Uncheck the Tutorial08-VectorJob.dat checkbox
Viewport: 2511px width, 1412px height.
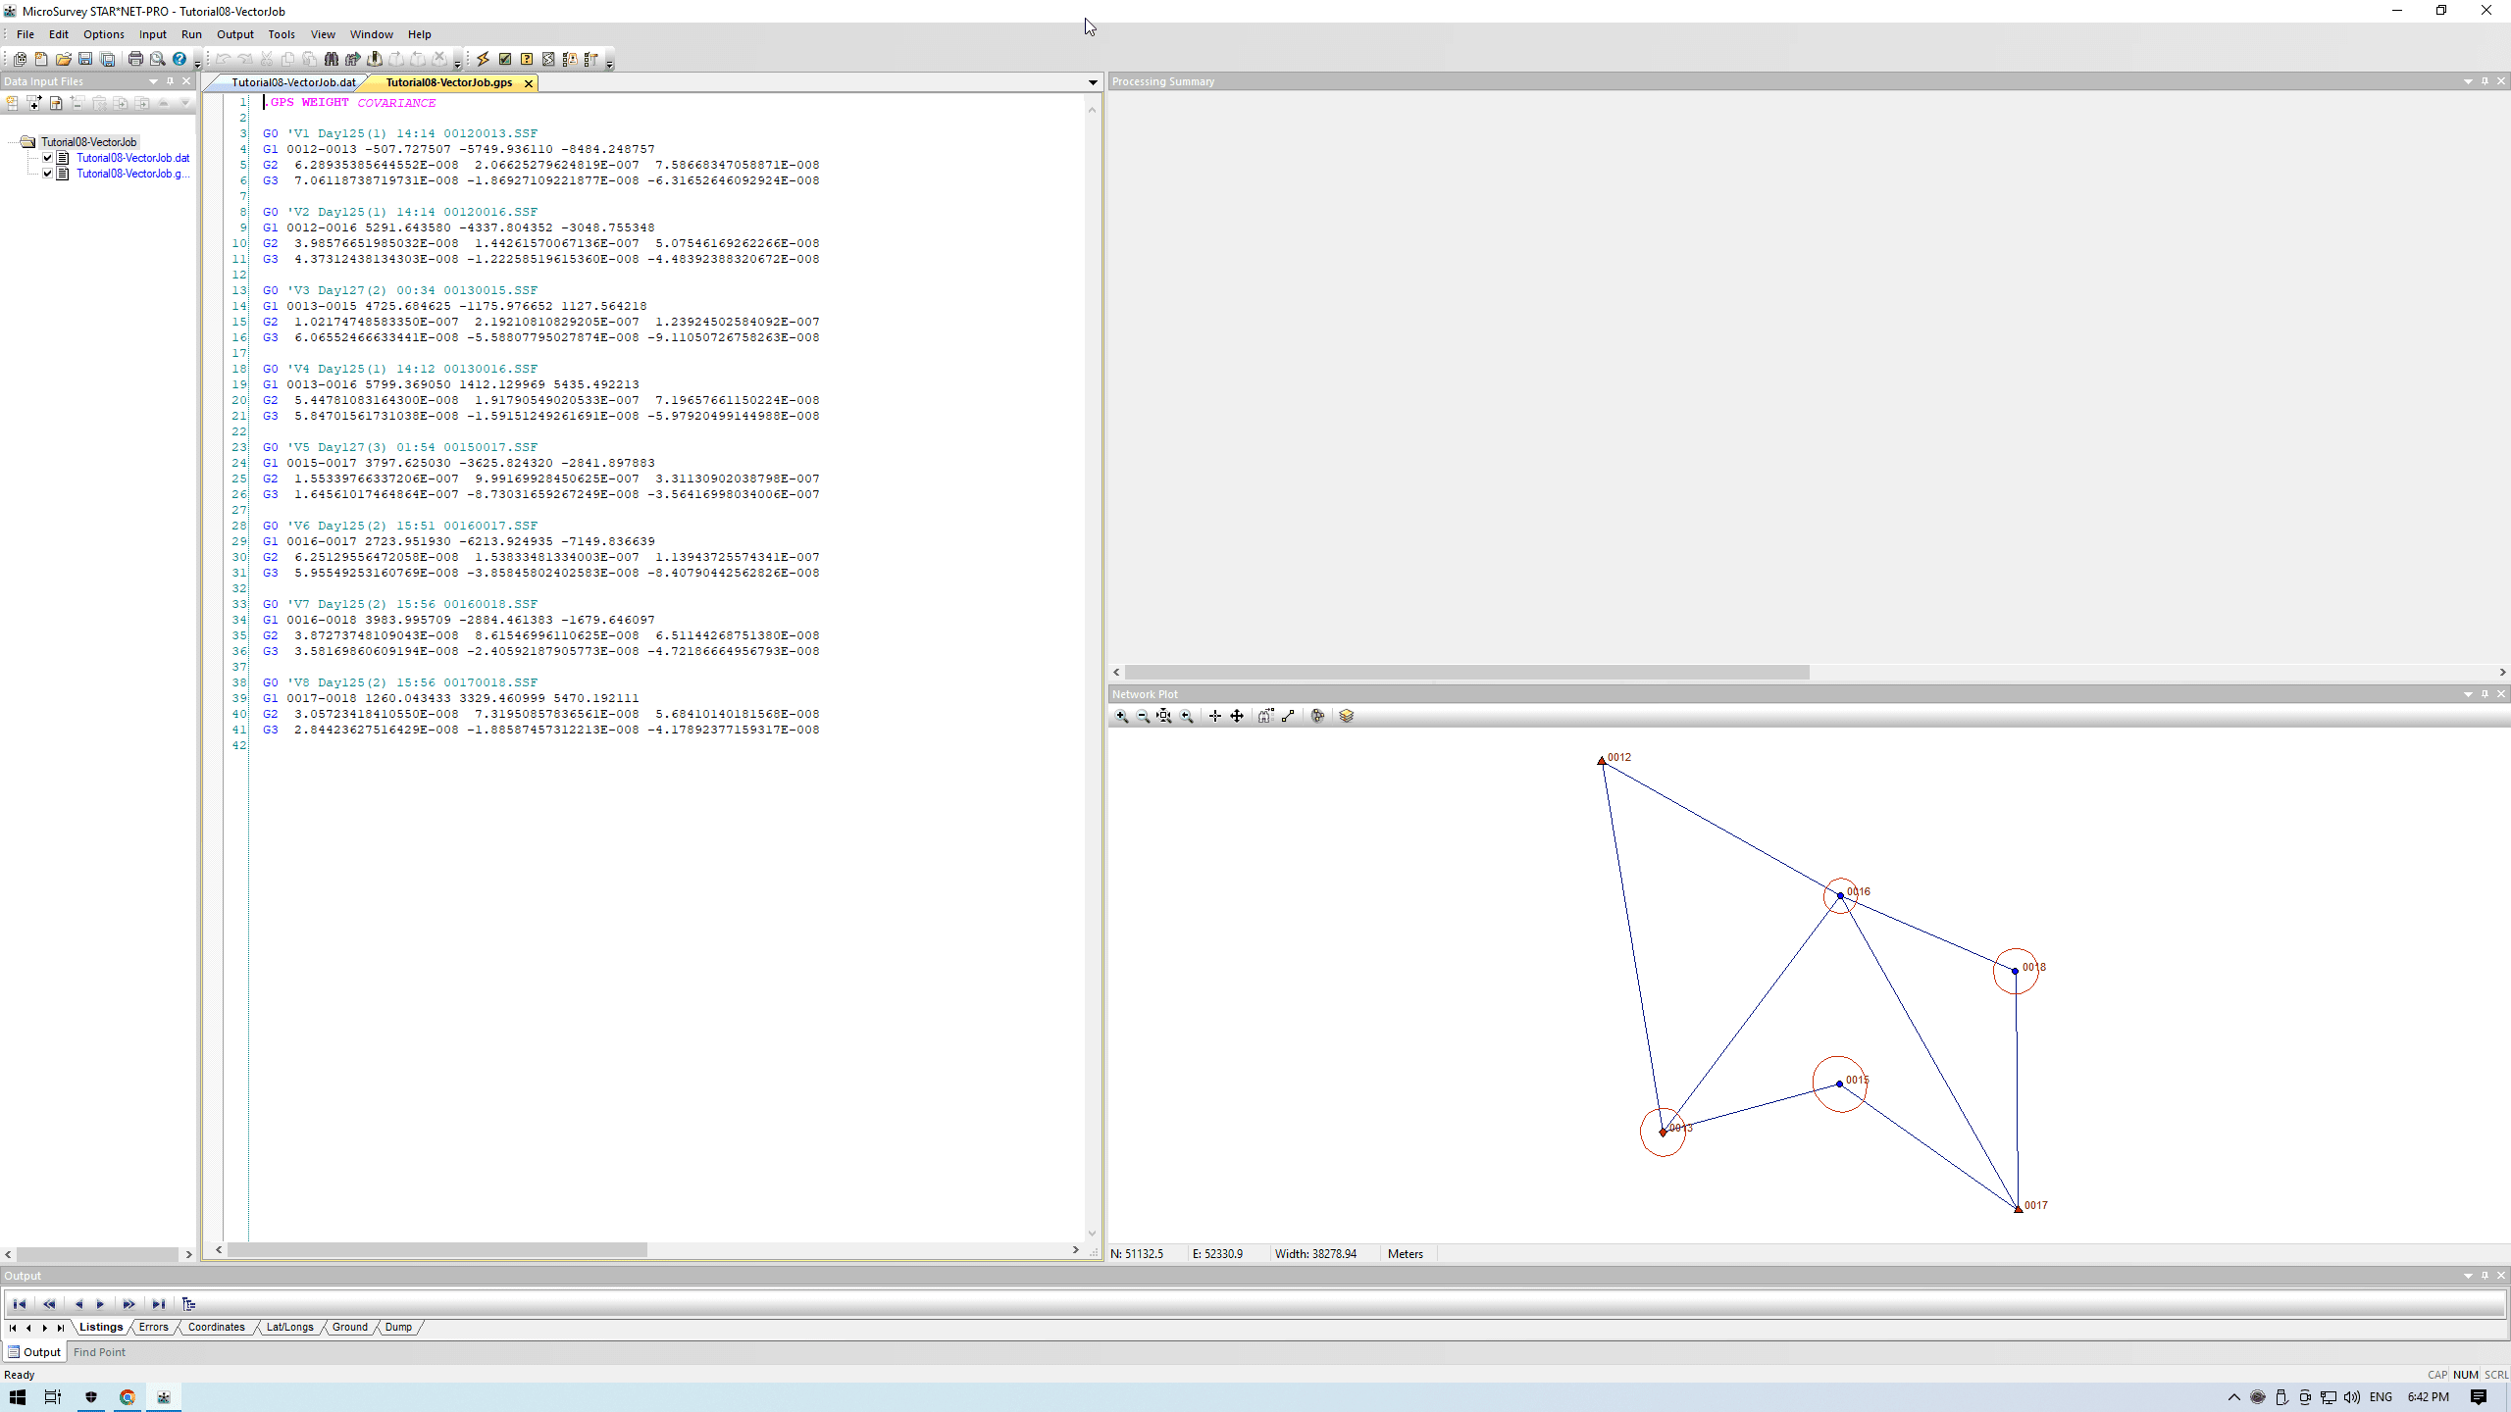[x=47, y=158]
